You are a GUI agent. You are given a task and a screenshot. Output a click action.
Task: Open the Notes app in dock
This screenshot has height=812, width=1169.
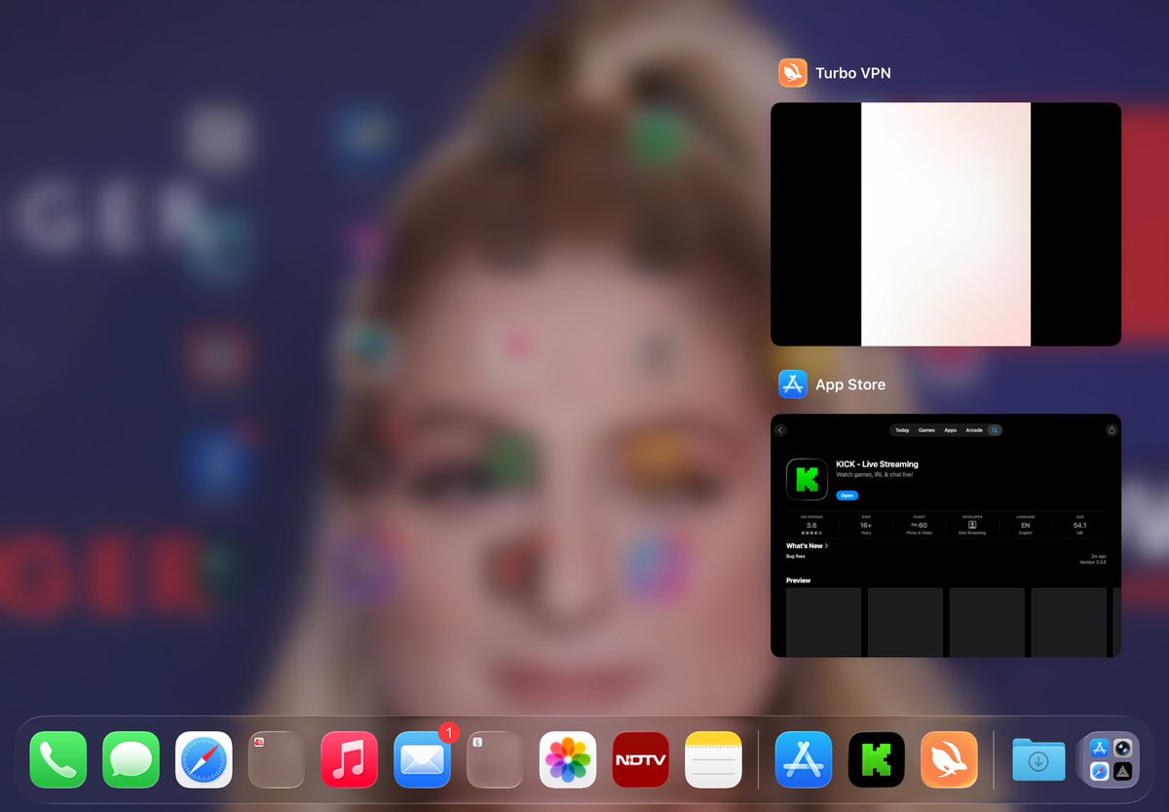coord(714,759)
